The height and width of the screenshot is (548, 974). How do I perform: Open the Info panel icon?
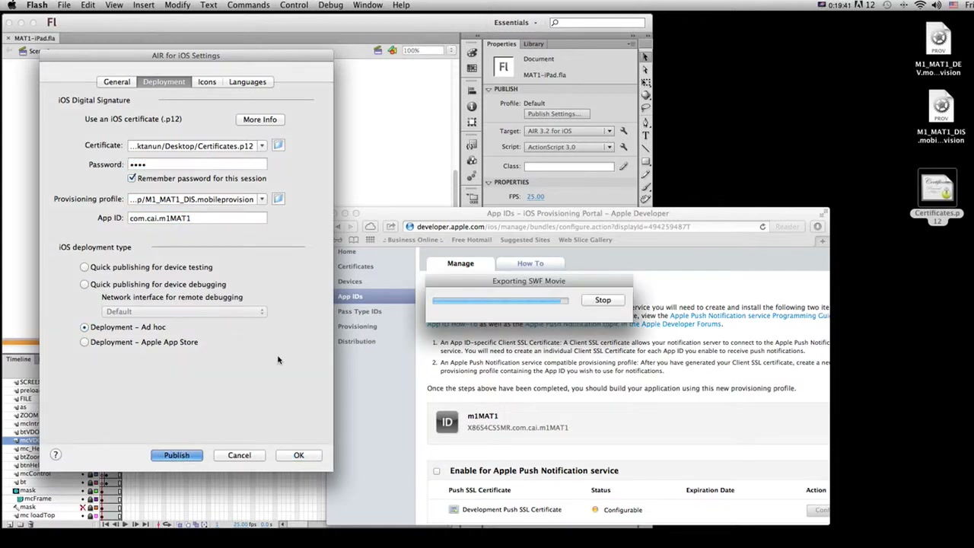(472, 106)
